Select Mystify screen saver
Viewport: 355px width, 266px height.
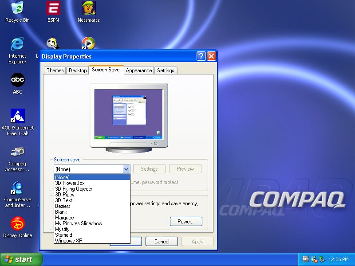[x=92, y=229]
